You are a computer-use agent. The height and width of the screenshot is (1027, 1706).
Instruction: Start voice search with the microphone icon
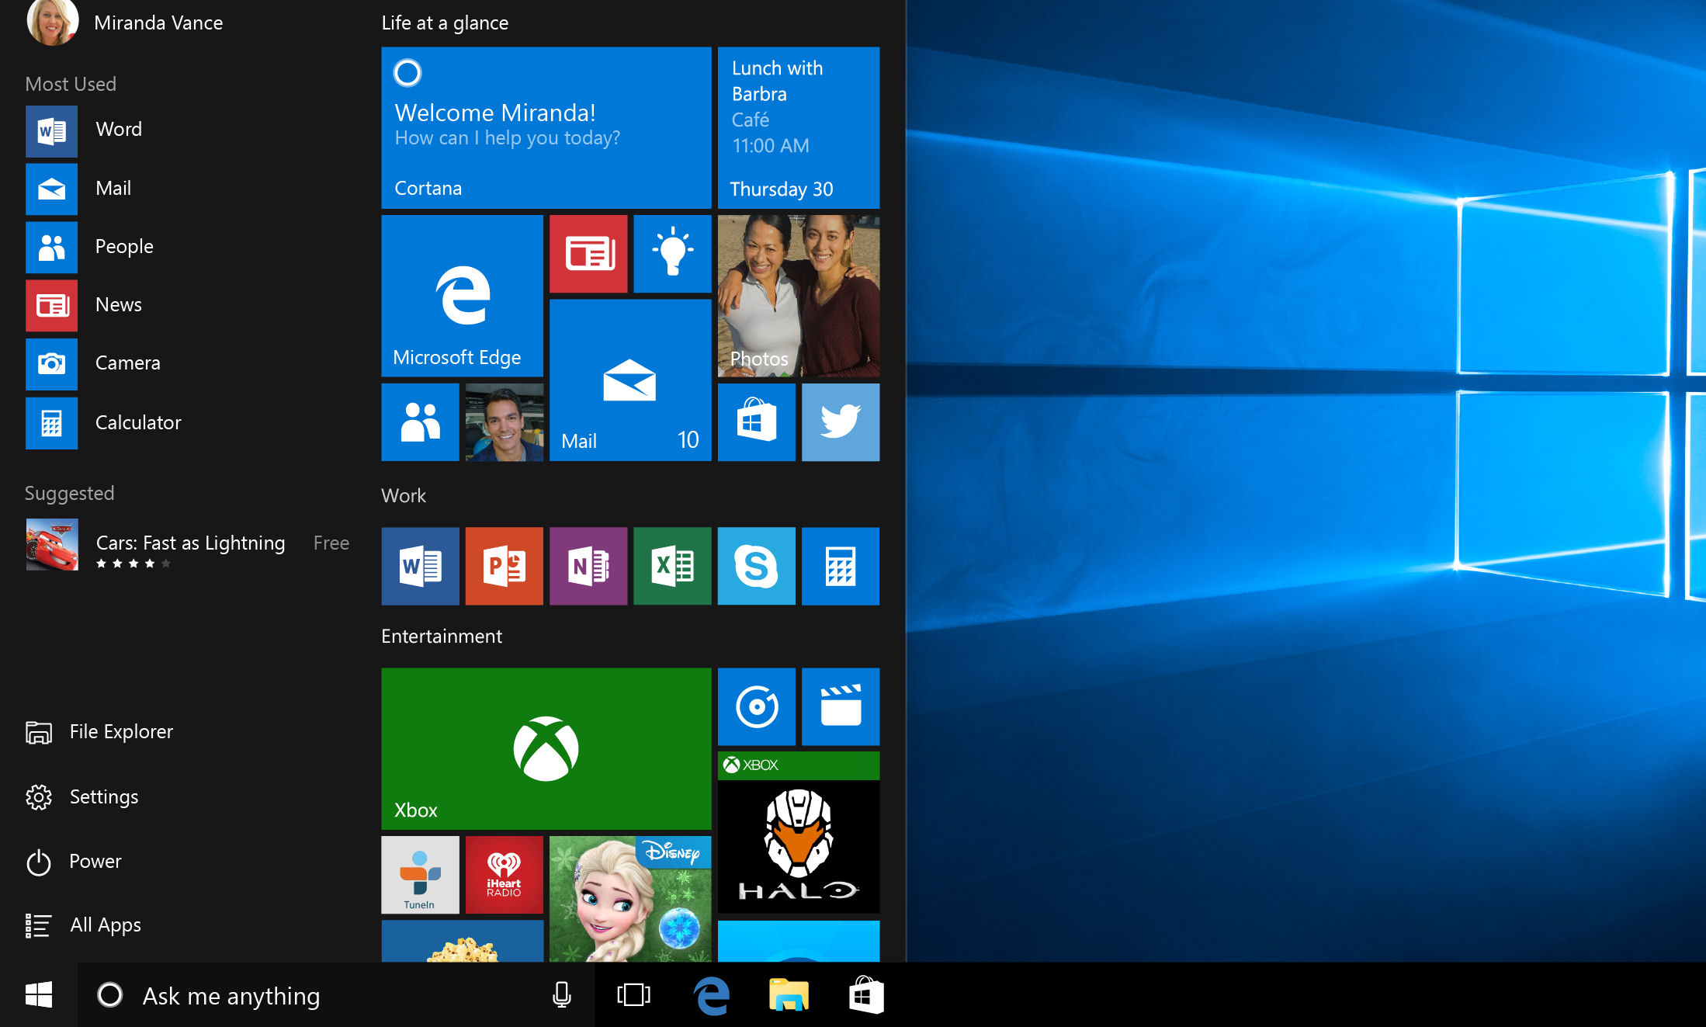pos(561,995)
